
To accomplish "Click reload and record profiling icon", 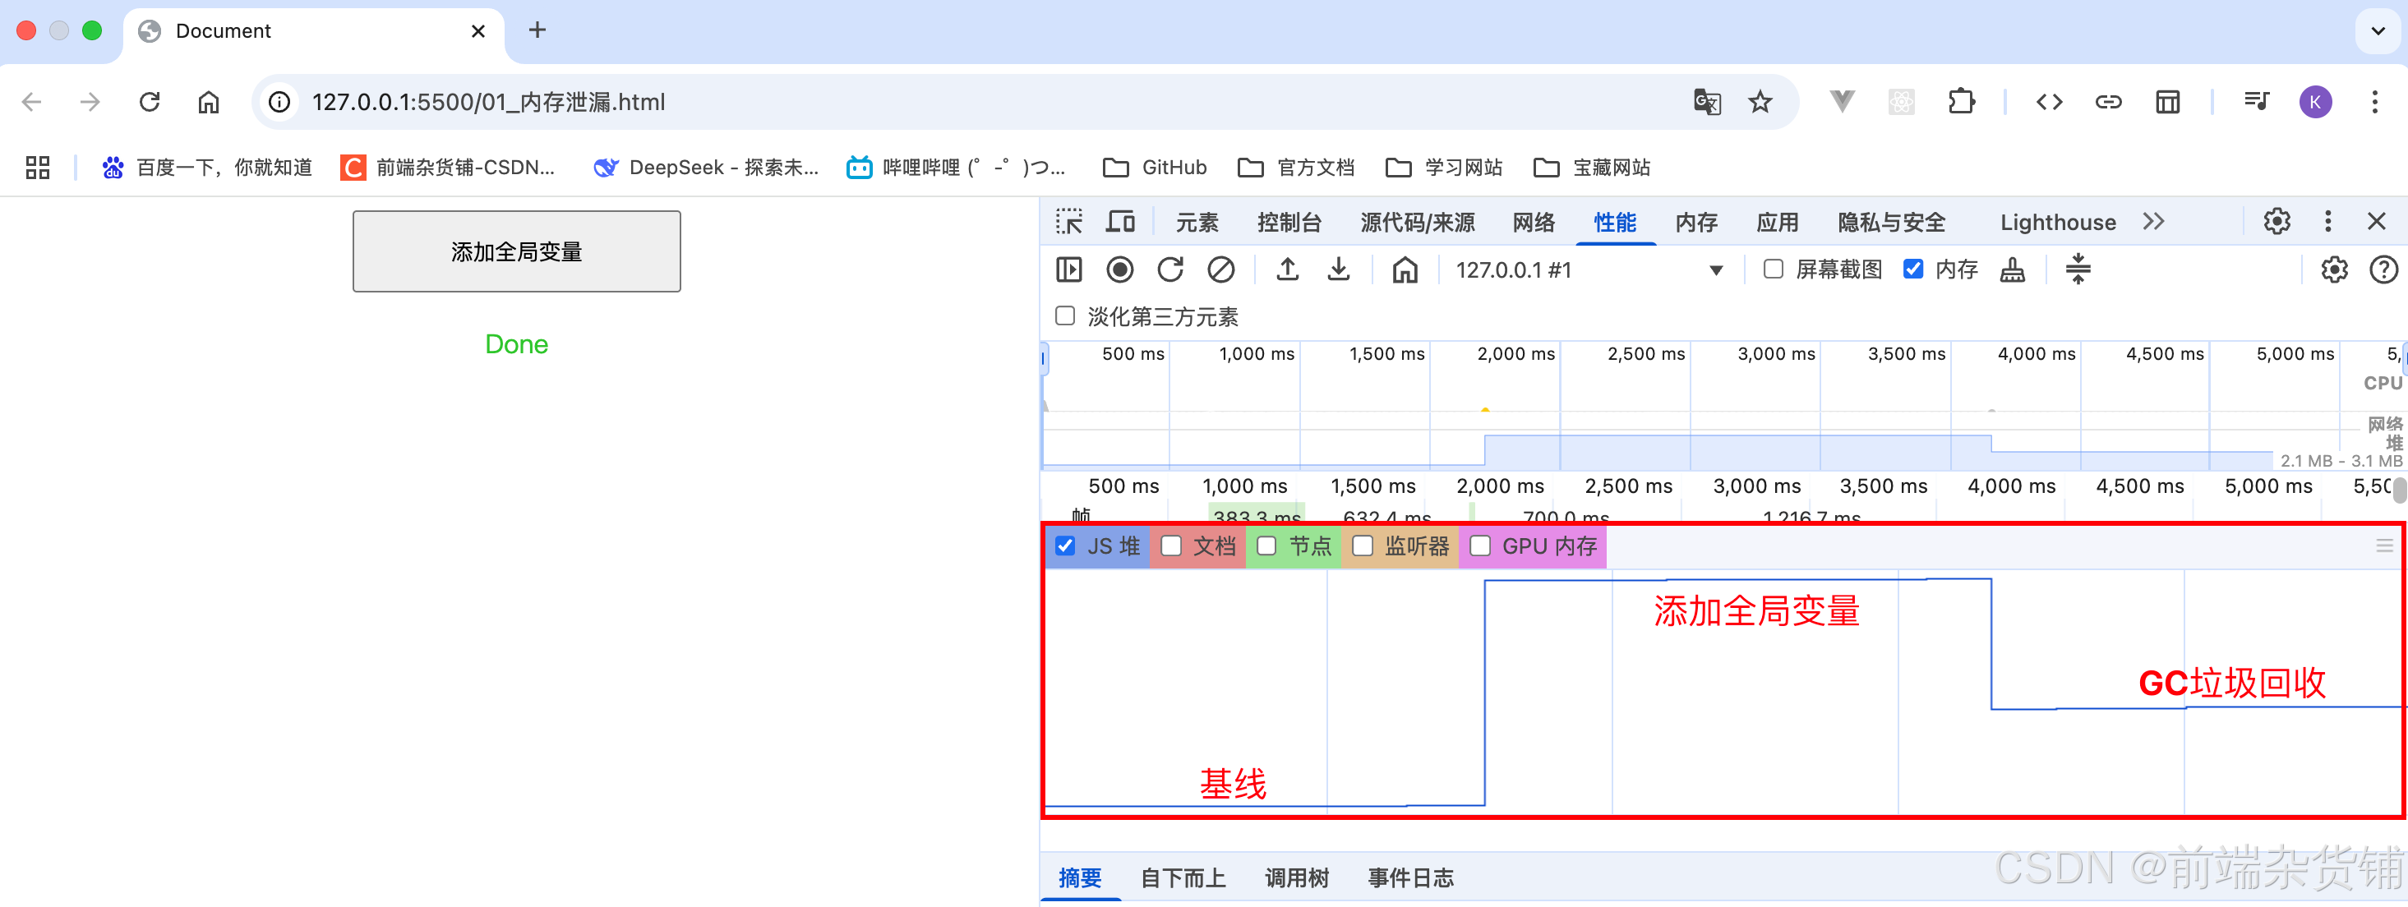I will click(1170, 270).
